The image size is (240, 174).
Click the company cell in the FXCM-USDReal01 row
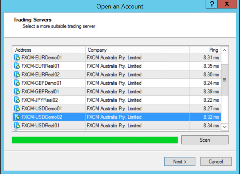(x=137, y=125)
